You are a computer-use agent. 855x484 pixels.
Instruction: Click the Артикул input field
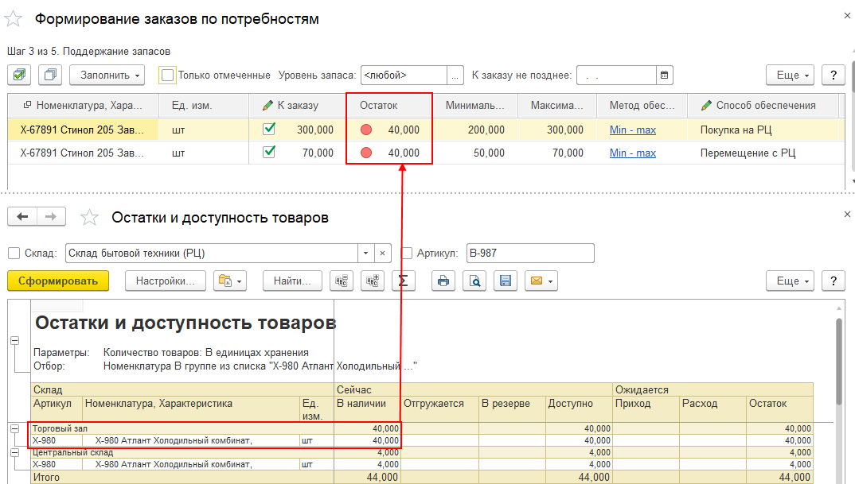tap(530, 253)
